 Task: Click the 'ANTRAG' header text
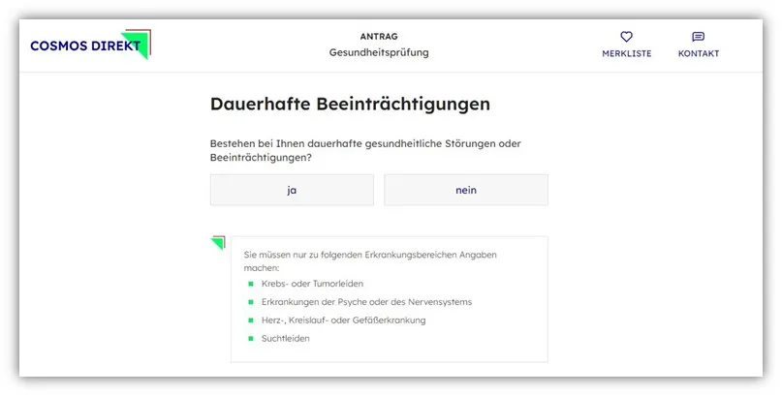coord(379,37)
